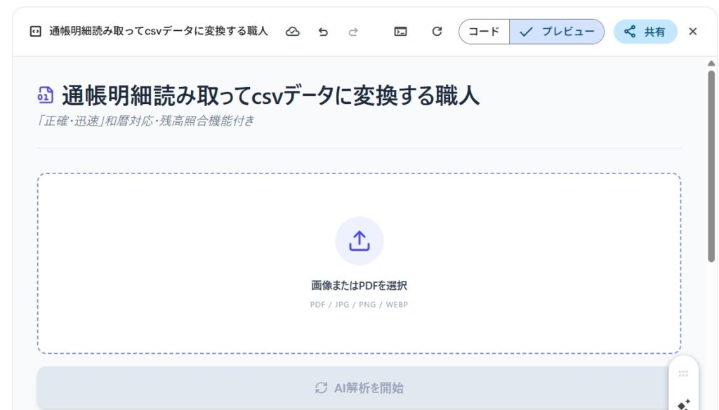
Task: Click the code brackets icon beside the title
Action: [35, 32]
